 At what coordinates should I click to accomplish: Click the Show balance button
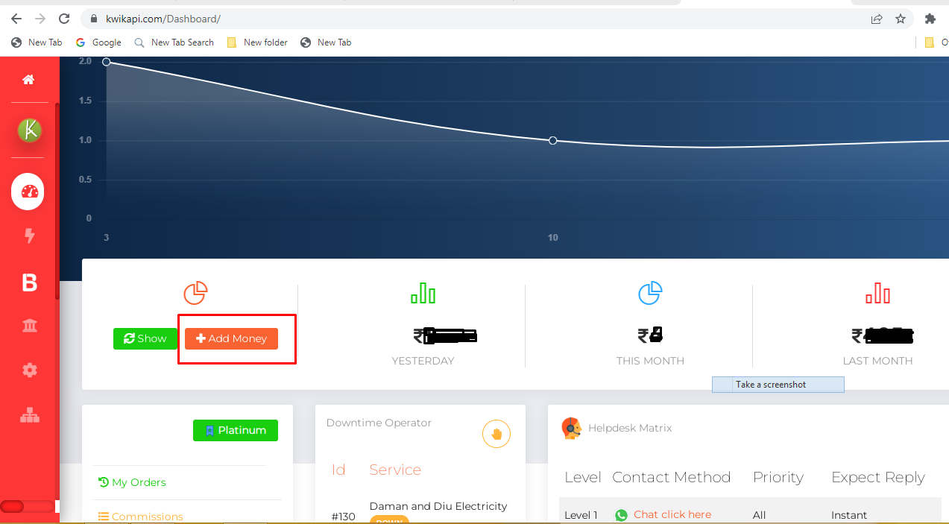145,338
